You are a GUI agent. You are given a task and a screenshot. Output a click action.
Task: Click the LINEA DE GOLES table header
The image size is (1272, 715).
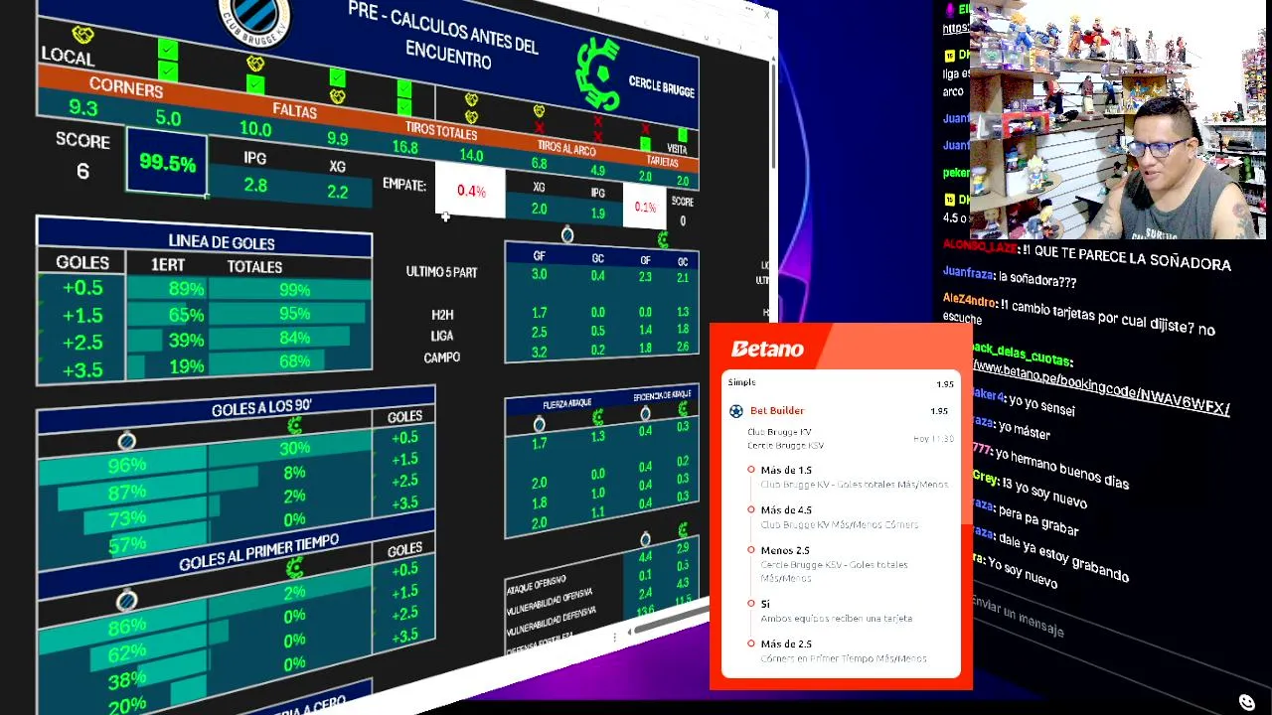tap(222, 241)
